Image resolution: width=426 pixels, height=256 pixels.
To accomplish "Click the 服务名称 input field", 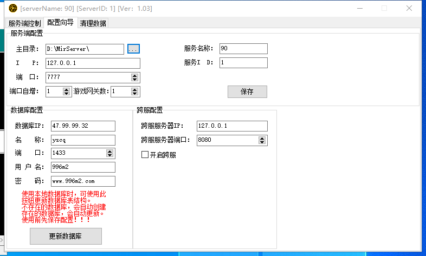I will point(243,49).
